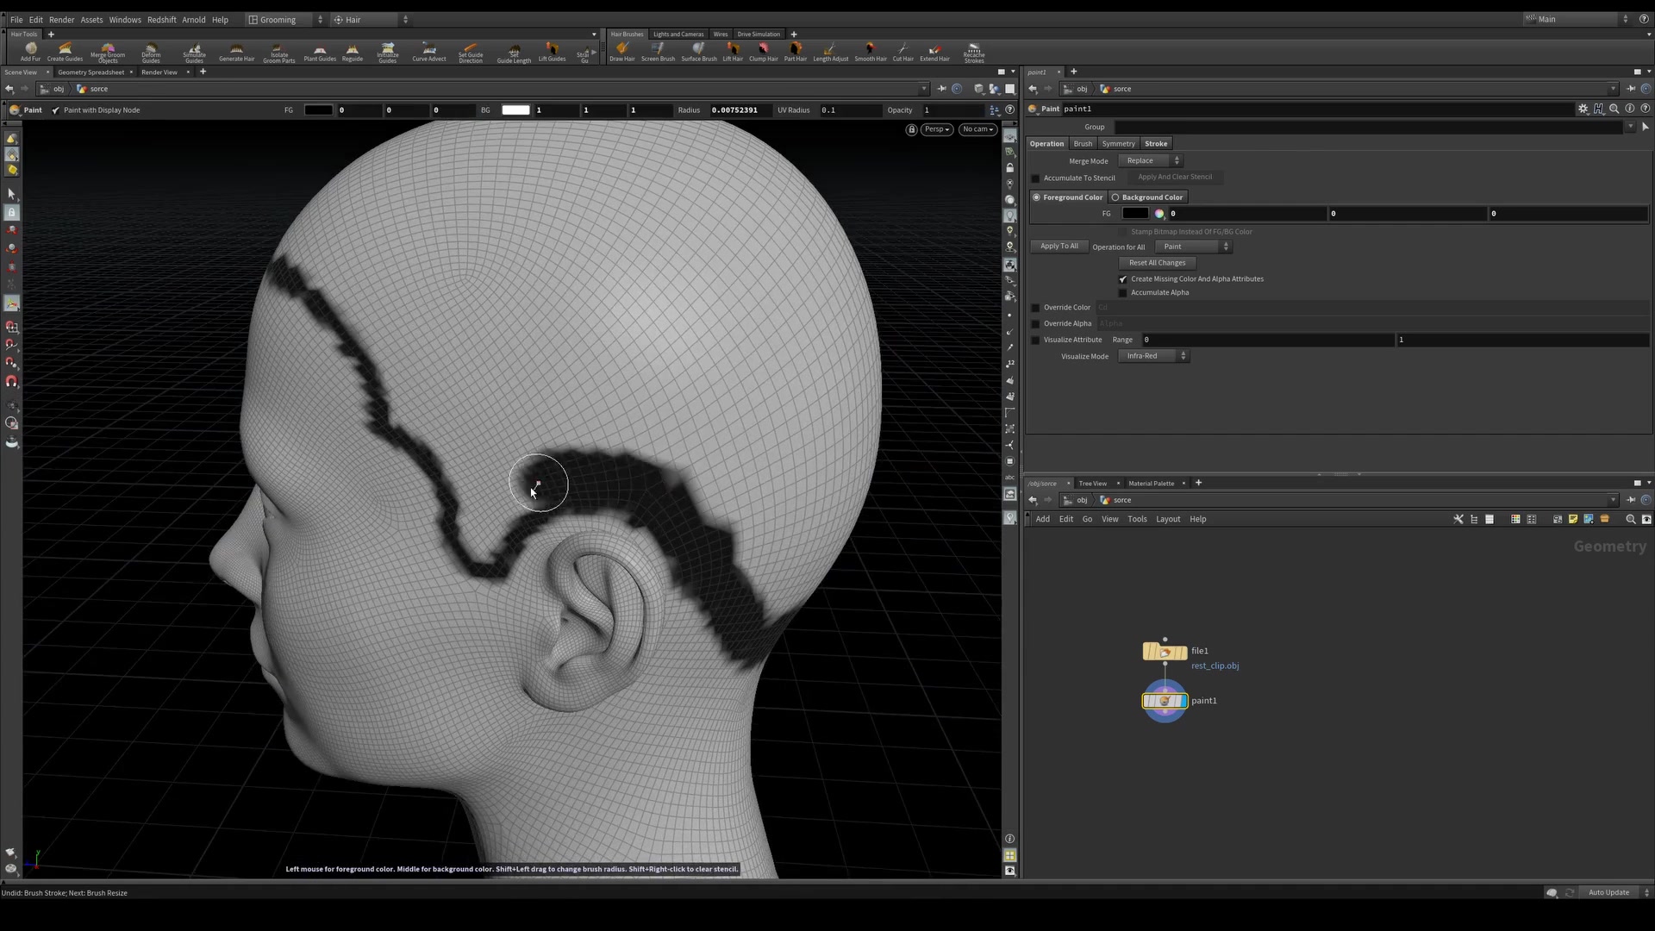This screenshot has width=1655, height=931.
Task: Toggle the Symmetry tab in paint panel
Action: (1116, 142)
